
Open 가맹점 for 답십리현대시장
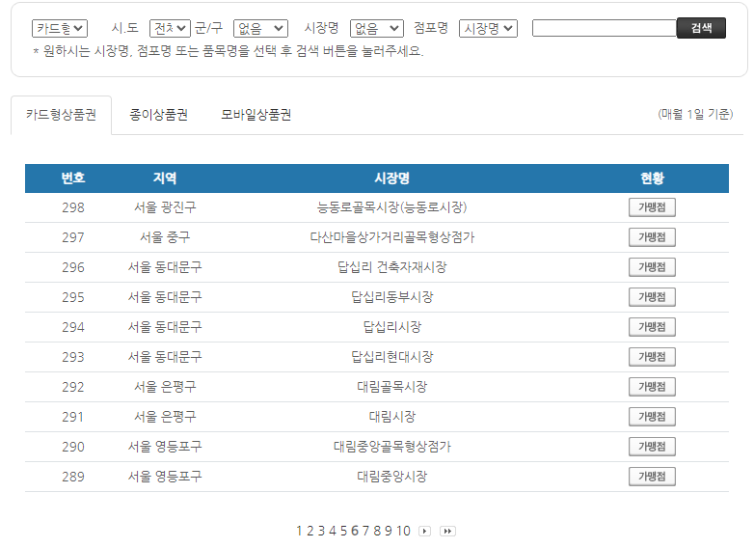[x=652, y=357]
